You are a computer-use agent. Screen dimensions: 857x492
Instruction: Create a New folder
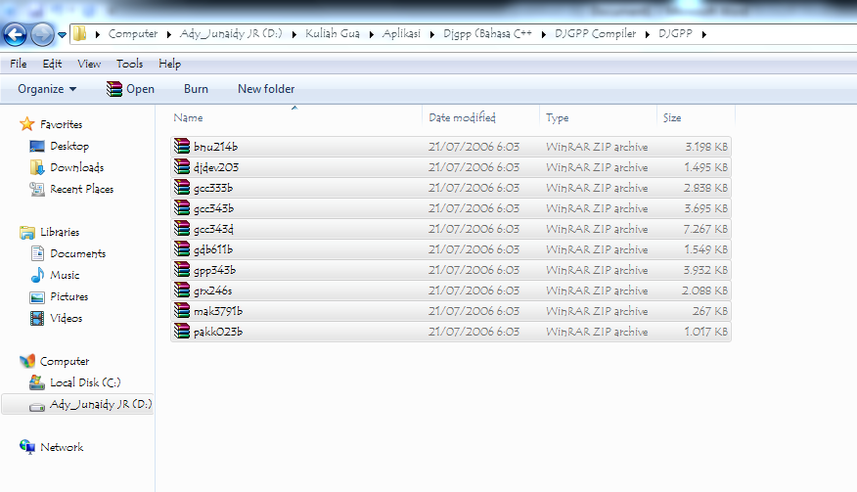[x=266, y=89]
